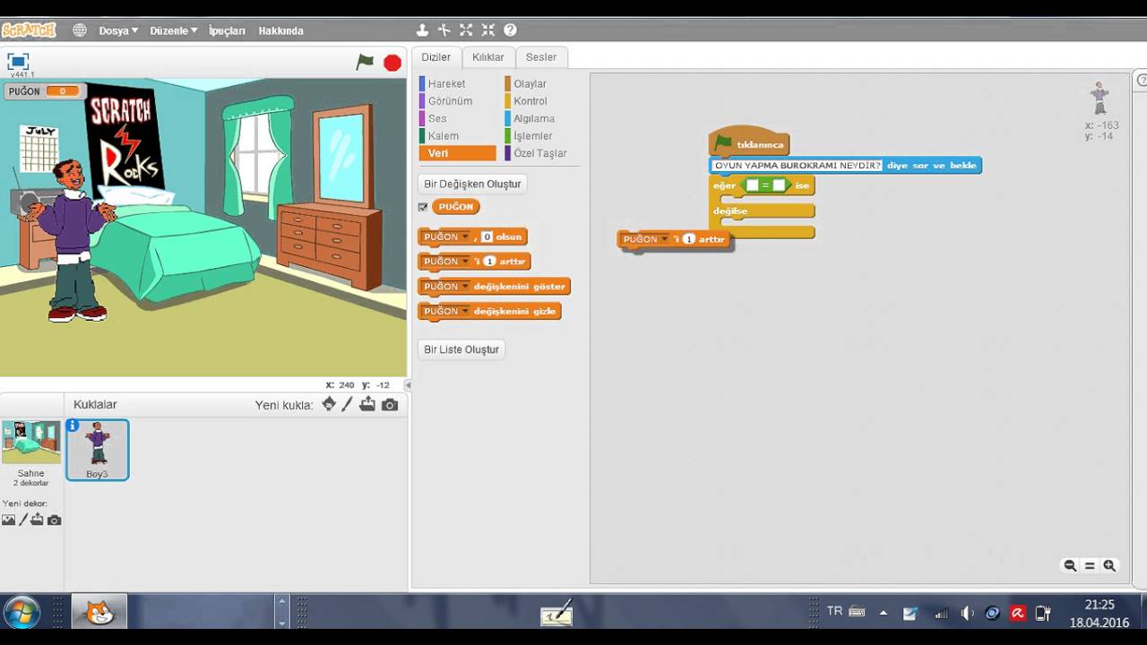Screen dimensions: 1147x645
Task: Select the delete scissors tool
Action: click(444, 30)
